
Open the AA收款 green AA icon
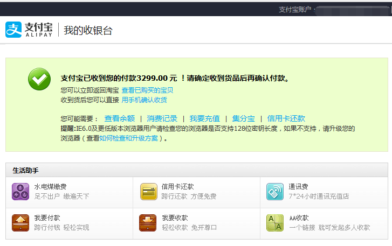275,223
